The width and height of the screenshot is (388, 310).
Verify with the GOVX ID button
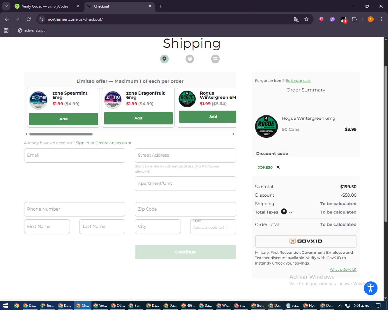click(305, 241)
